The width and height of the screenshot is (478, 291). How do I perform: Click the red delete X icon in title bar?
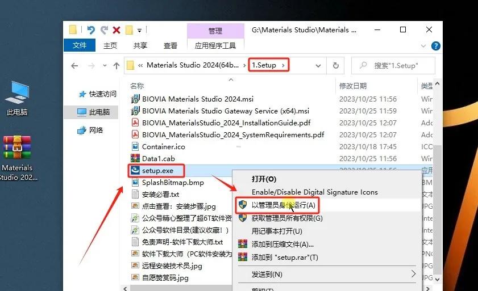(117, 30)
